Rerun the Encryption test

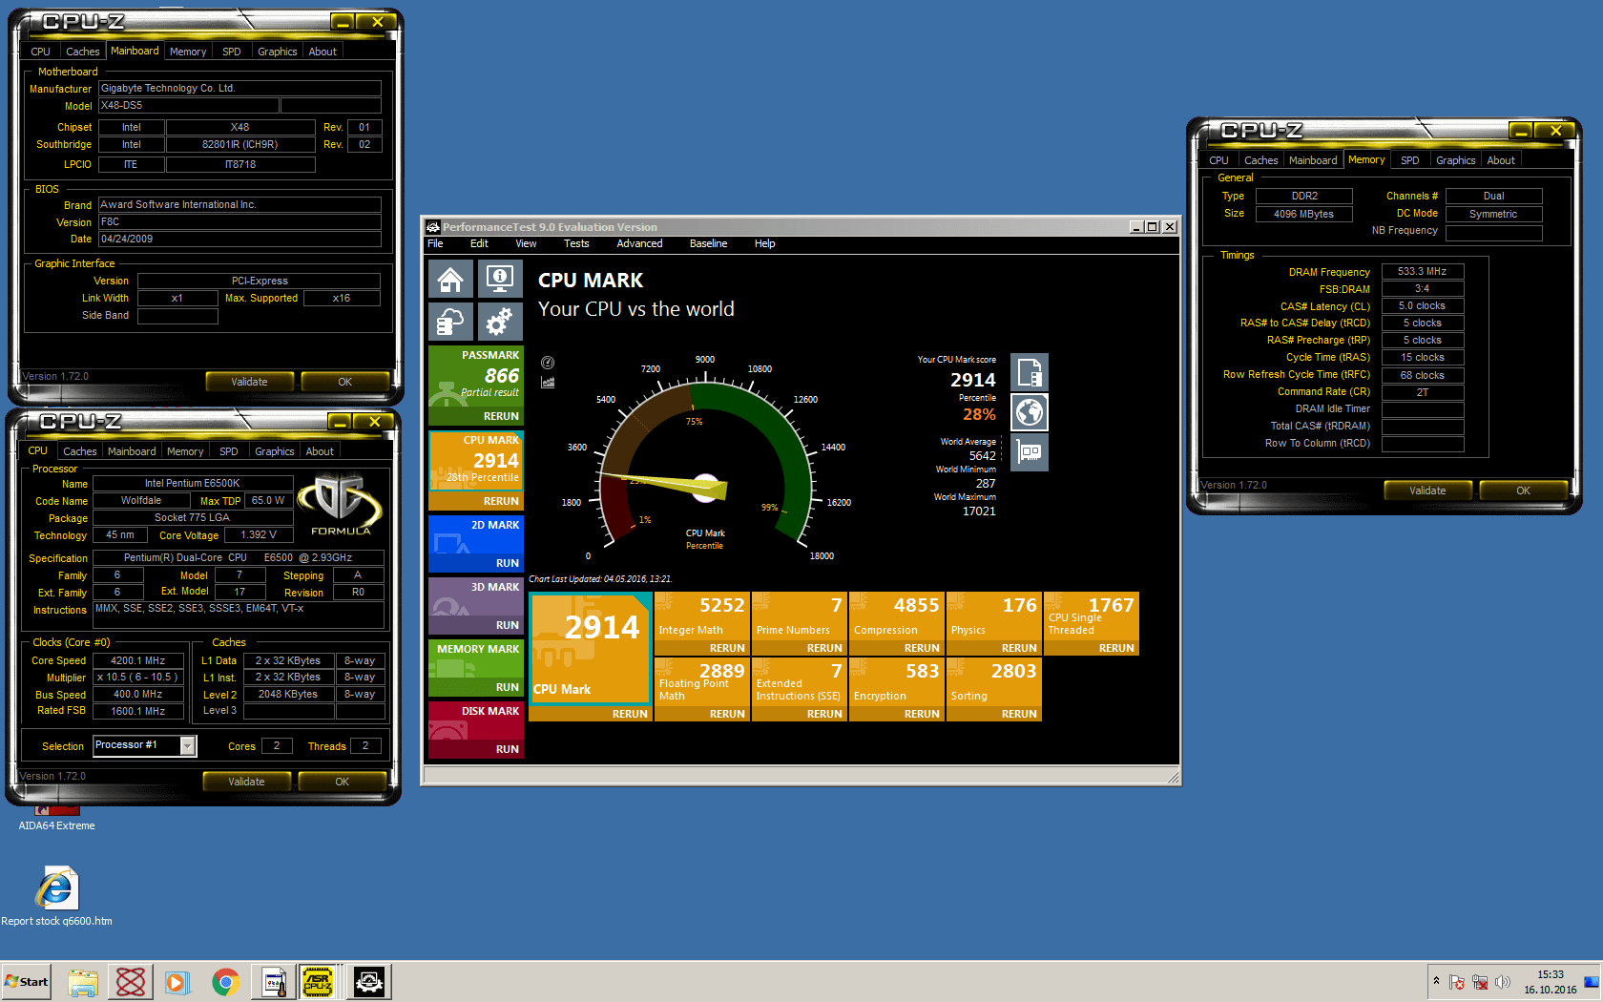(922, 714)
